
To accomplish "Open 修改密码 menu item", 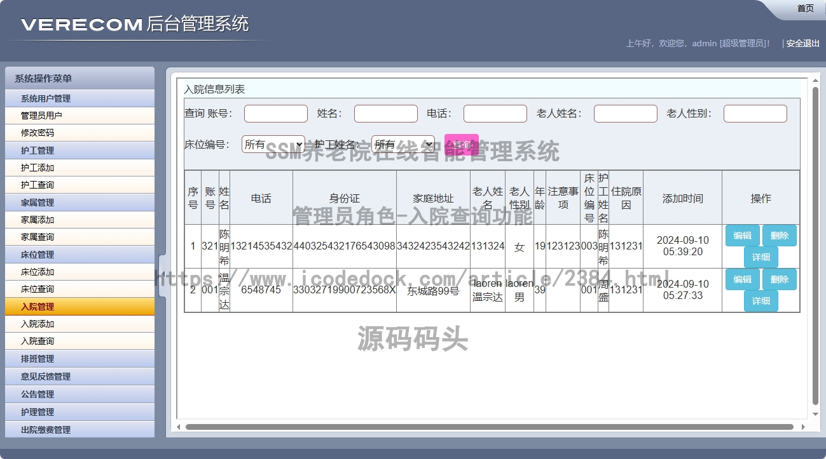I will [79, 133].
